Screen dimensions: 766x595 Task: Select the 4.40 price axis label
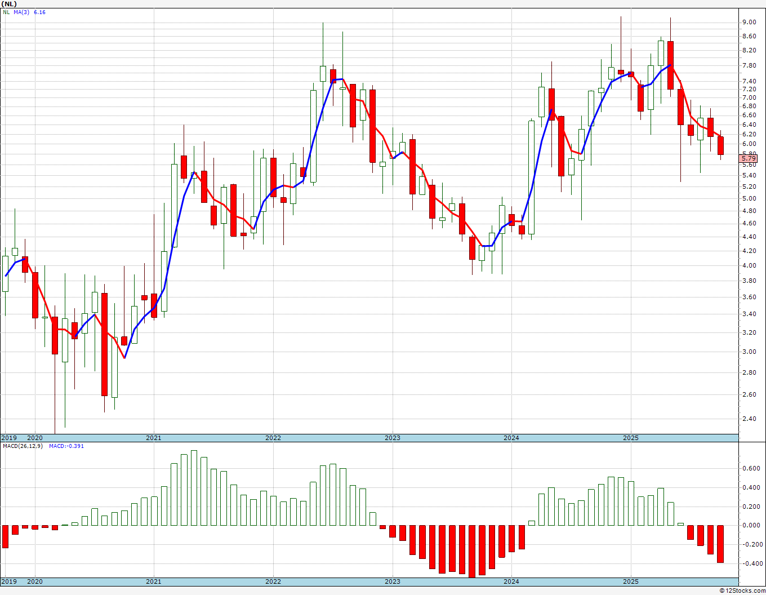(x=749, y=237)
